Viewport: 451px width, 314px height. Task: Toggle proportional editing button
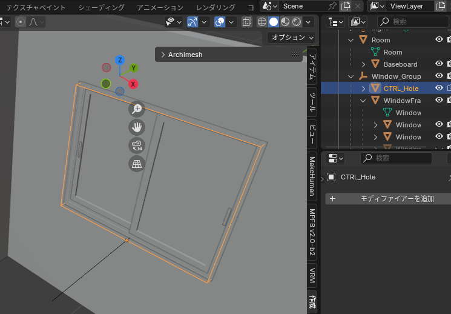click(x=21, y=22)
